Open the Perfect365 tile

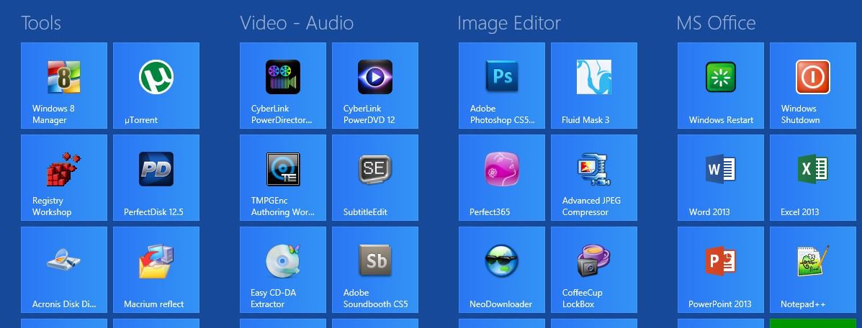pyautogui.click(x=501, y=178)
